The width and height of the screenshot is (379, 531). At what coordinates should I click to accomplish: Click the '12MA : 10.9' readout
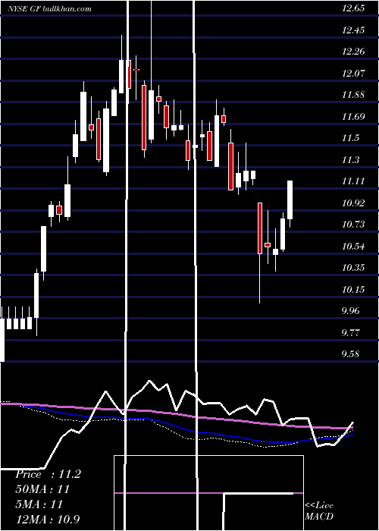pos(48,519)
